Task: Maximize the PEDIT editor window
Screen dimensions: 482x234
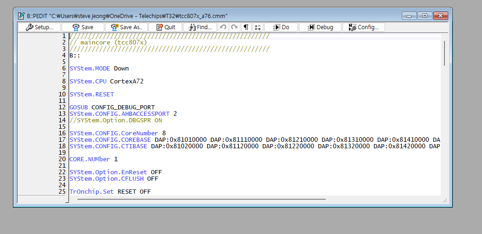Action: click(425, 15)
